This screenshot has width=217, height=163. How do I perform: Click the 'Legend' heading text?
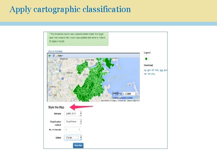(x=147, y=53)
